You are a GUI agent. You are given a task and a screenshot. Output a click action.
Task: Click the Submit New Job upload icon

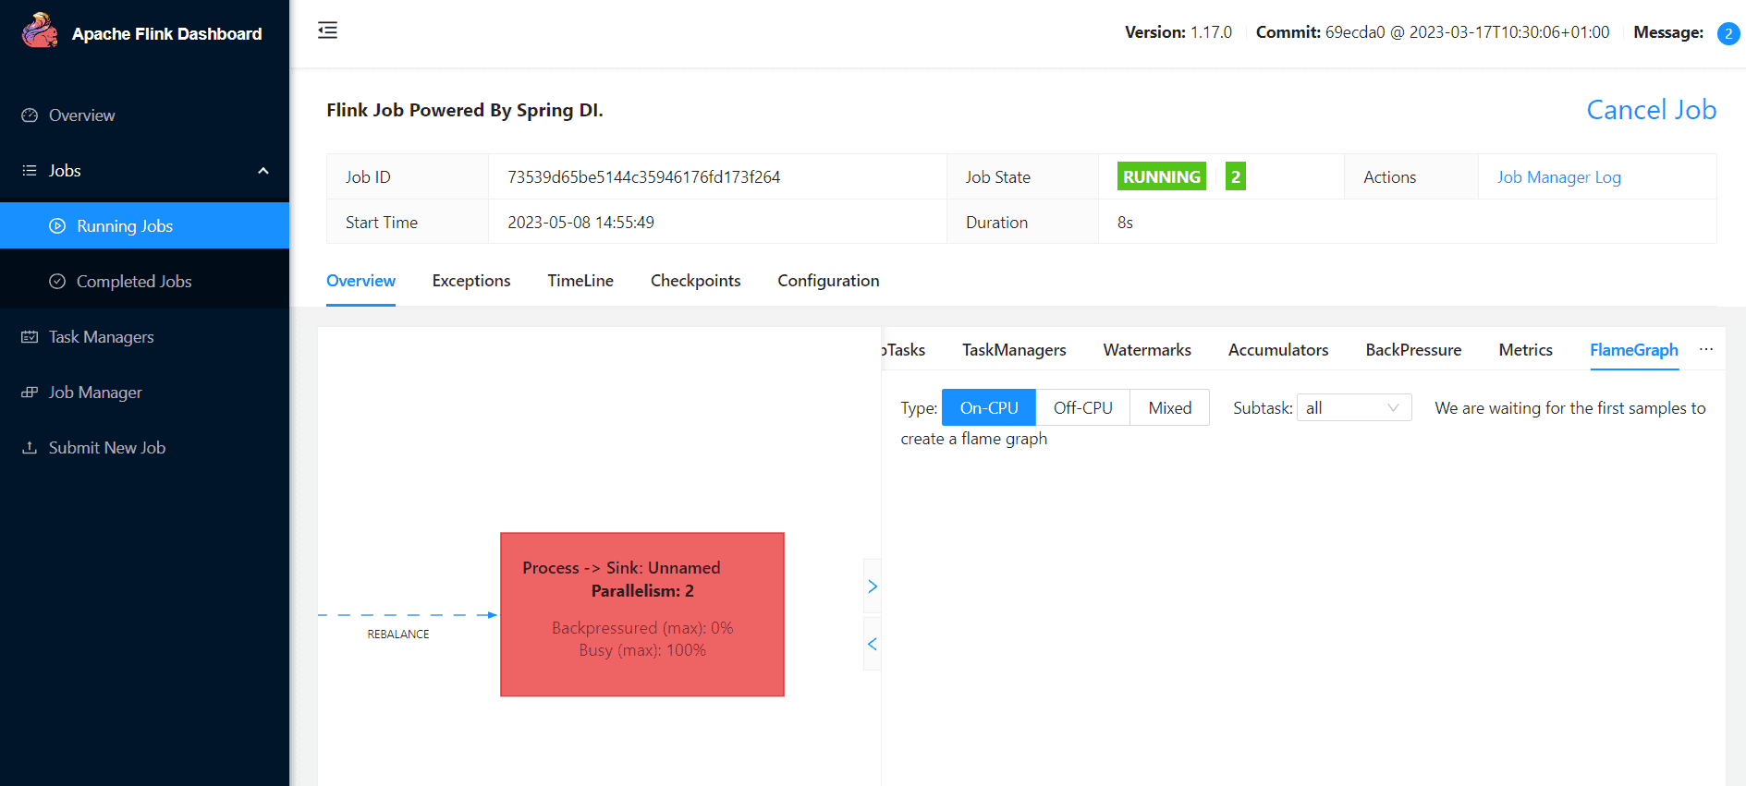30,448
